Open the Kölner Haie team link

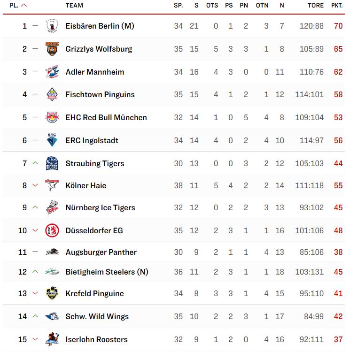click(x=86, y=185)
